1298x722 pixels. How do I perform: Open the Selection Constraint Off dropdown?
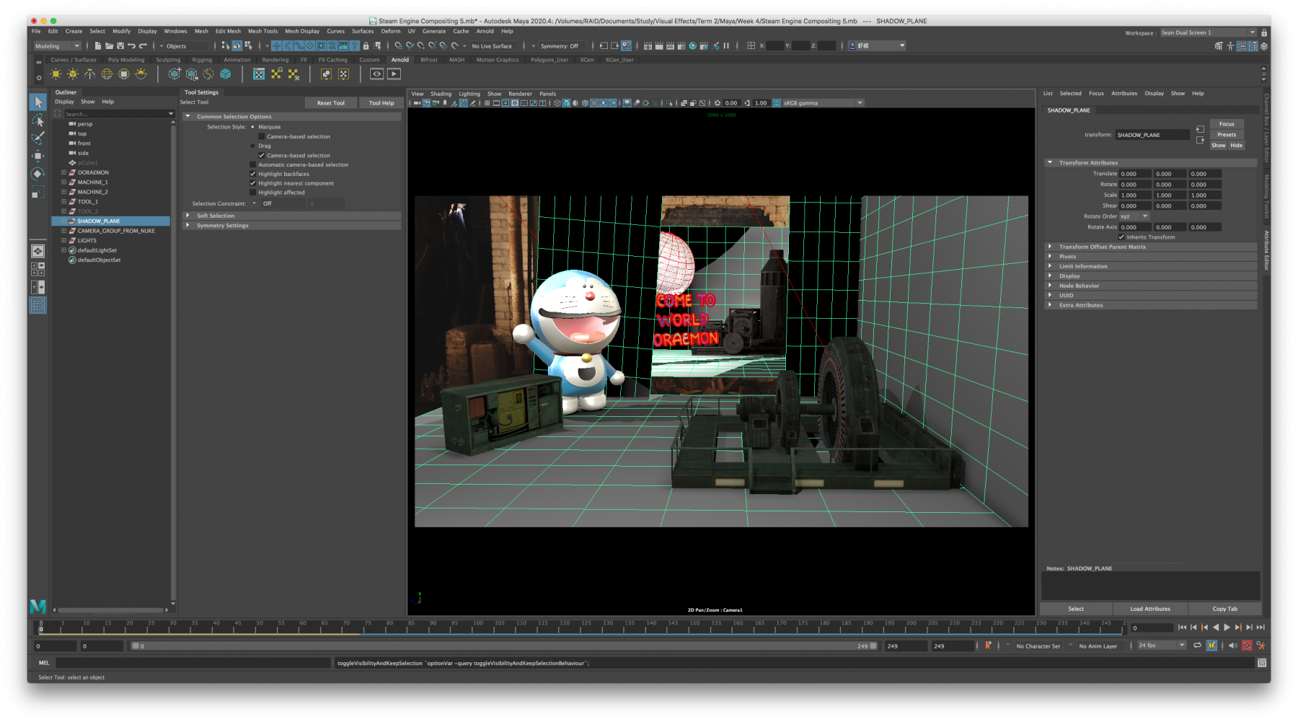(x=283, y=203)
